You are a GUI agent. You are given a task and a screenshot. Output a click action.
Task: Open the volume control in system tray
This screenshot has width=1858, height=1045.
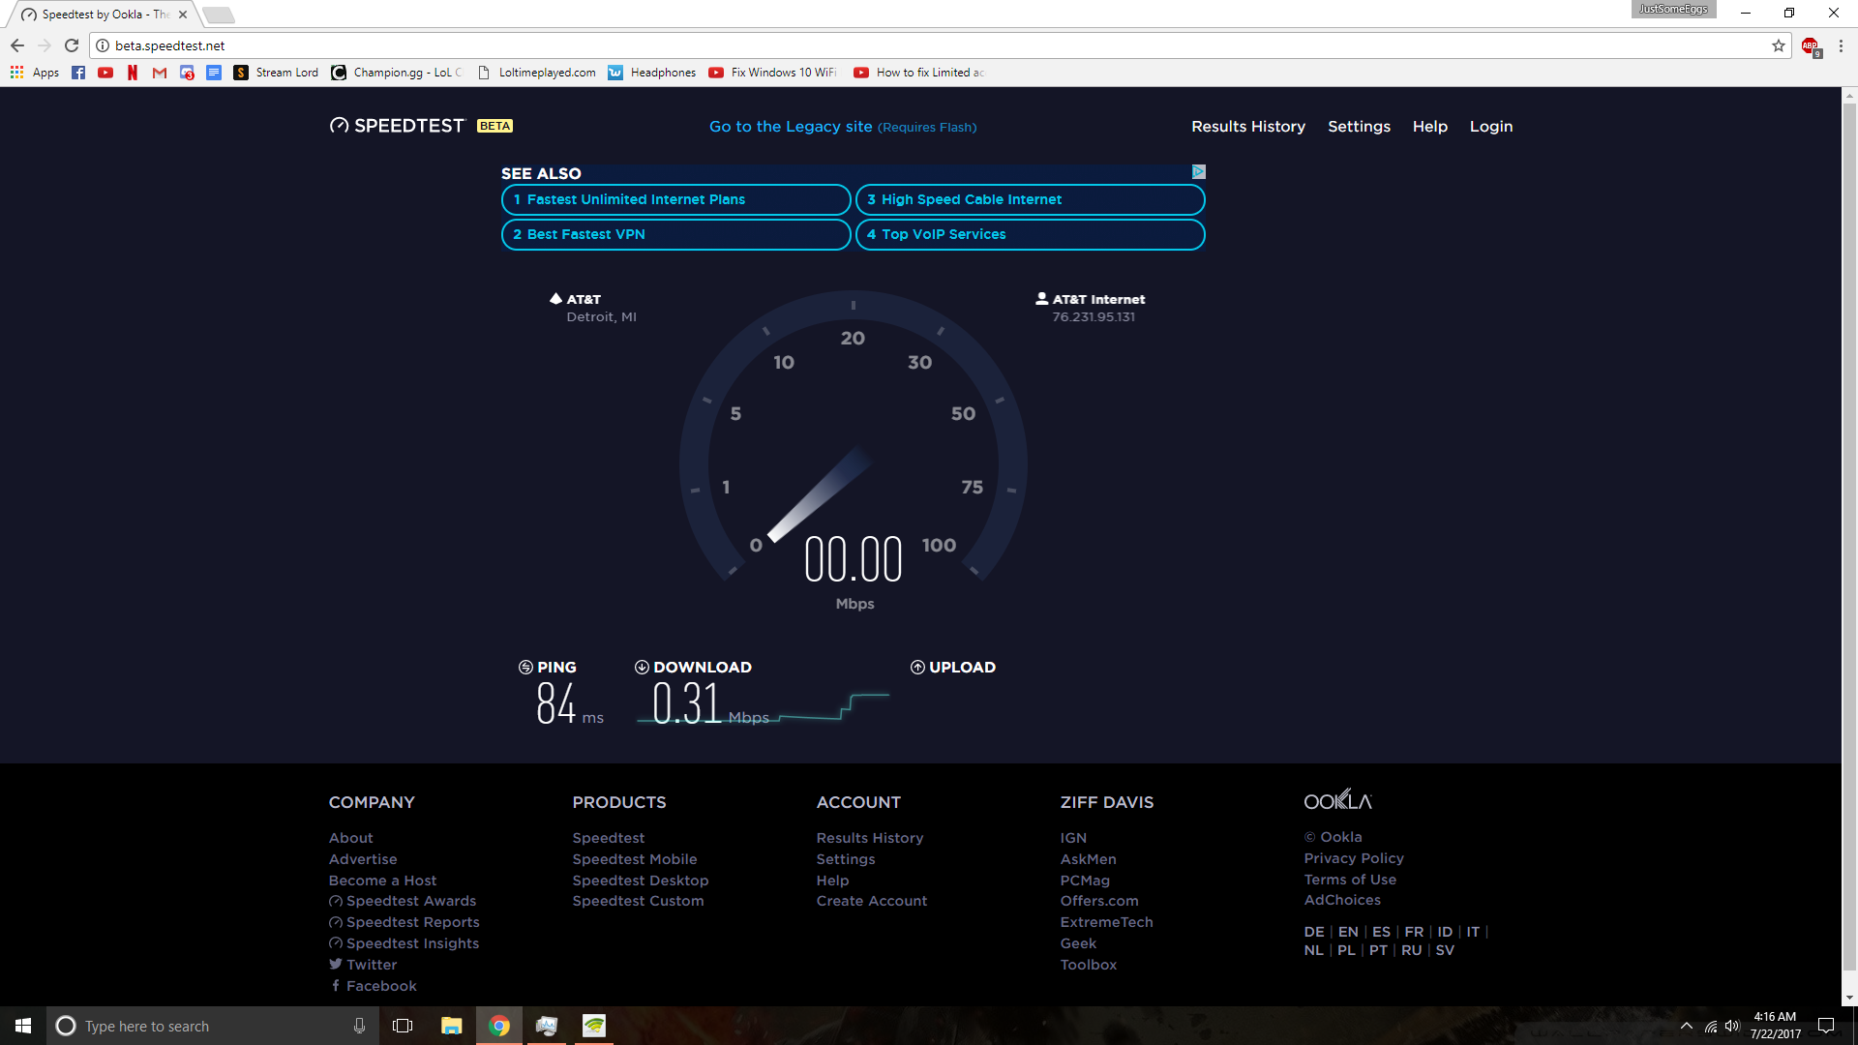pyautogui.click(x=1732, y=1026)
